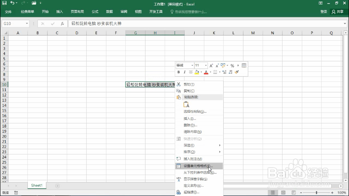The image size is (349, 196).
Task: Toggle Italic in the mini toolbar
Action: pyautogui.click(x=184, y=72)
